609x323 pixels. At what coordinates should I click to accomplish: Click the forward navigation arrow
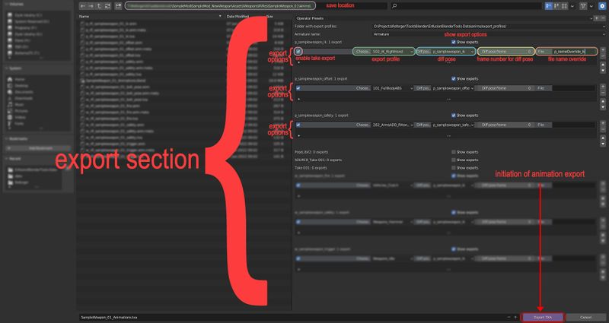click(93, 6)
